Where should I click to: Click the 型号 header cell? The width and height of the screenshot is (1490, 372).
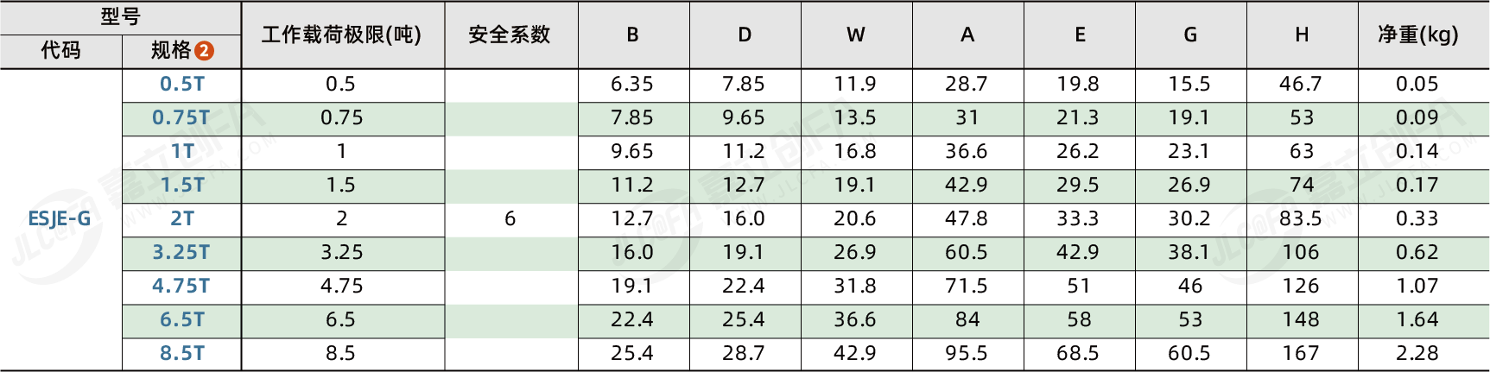120,17
